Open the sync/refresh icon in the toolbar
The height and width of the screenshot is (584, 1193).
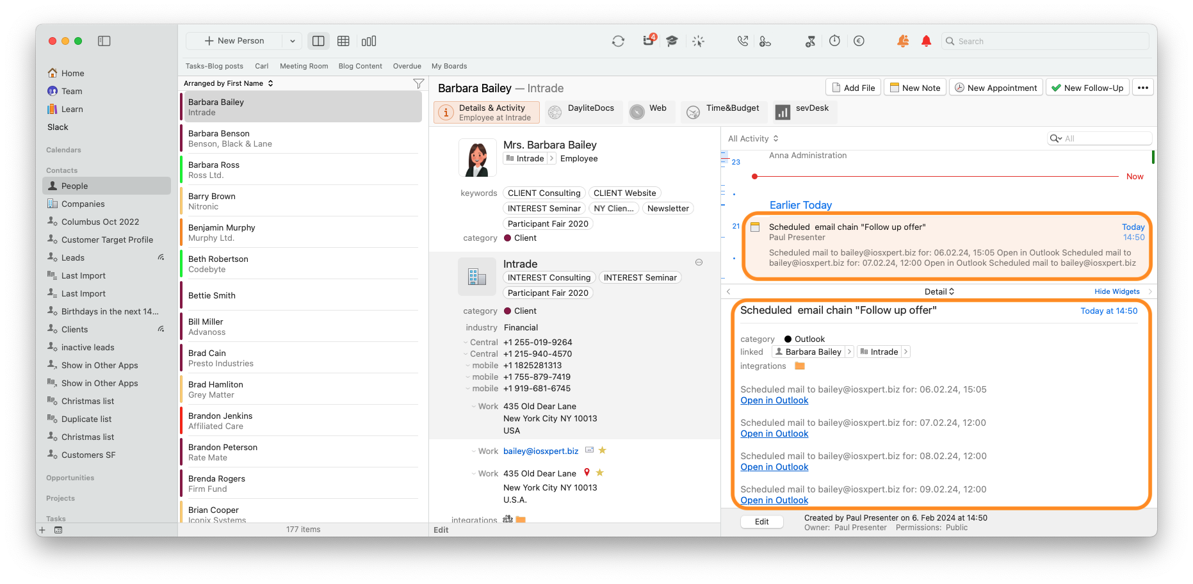point(617,40)
